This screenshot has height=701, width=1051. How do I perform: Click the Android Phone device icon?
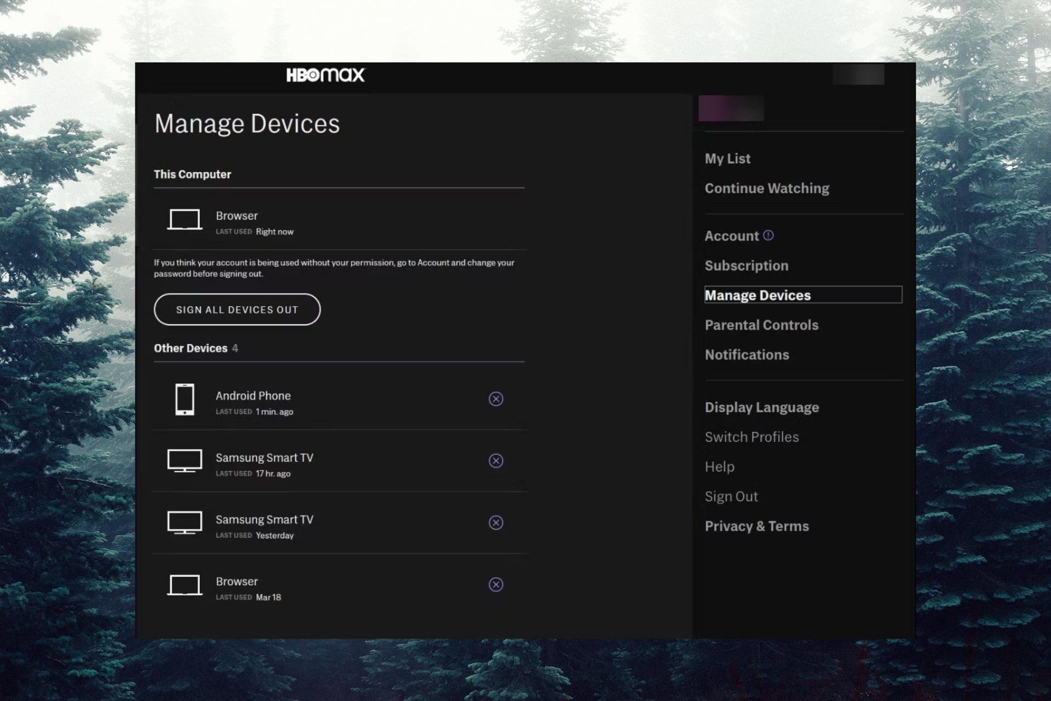tap(184, 399)
